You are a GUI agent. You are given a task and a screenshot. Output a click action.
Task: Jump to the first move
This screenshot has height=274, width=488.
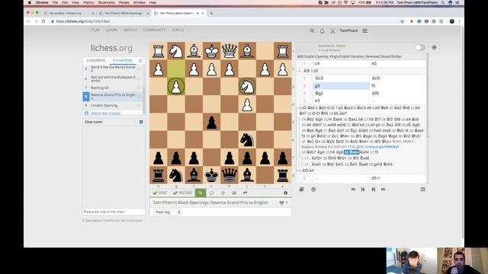click(x=353, y=190)
